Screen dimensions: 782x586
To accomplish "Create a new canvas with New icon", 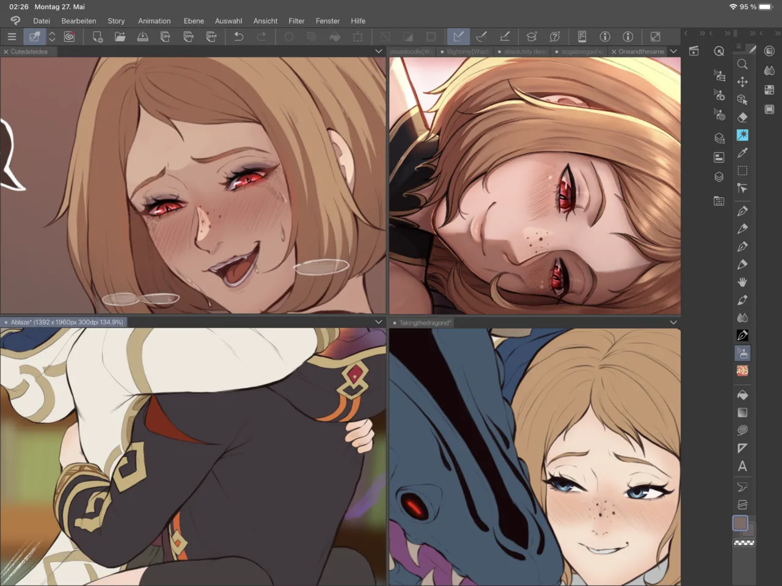I will click(97, 37).
